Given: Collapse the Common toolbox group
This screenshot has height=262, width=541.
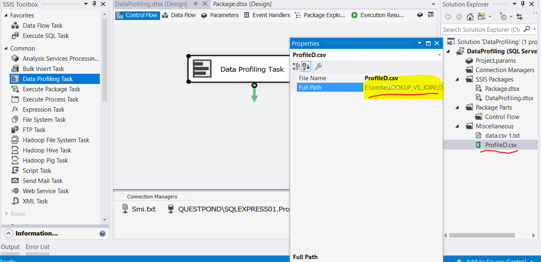Looking at the screenshot, I should 6,48.
